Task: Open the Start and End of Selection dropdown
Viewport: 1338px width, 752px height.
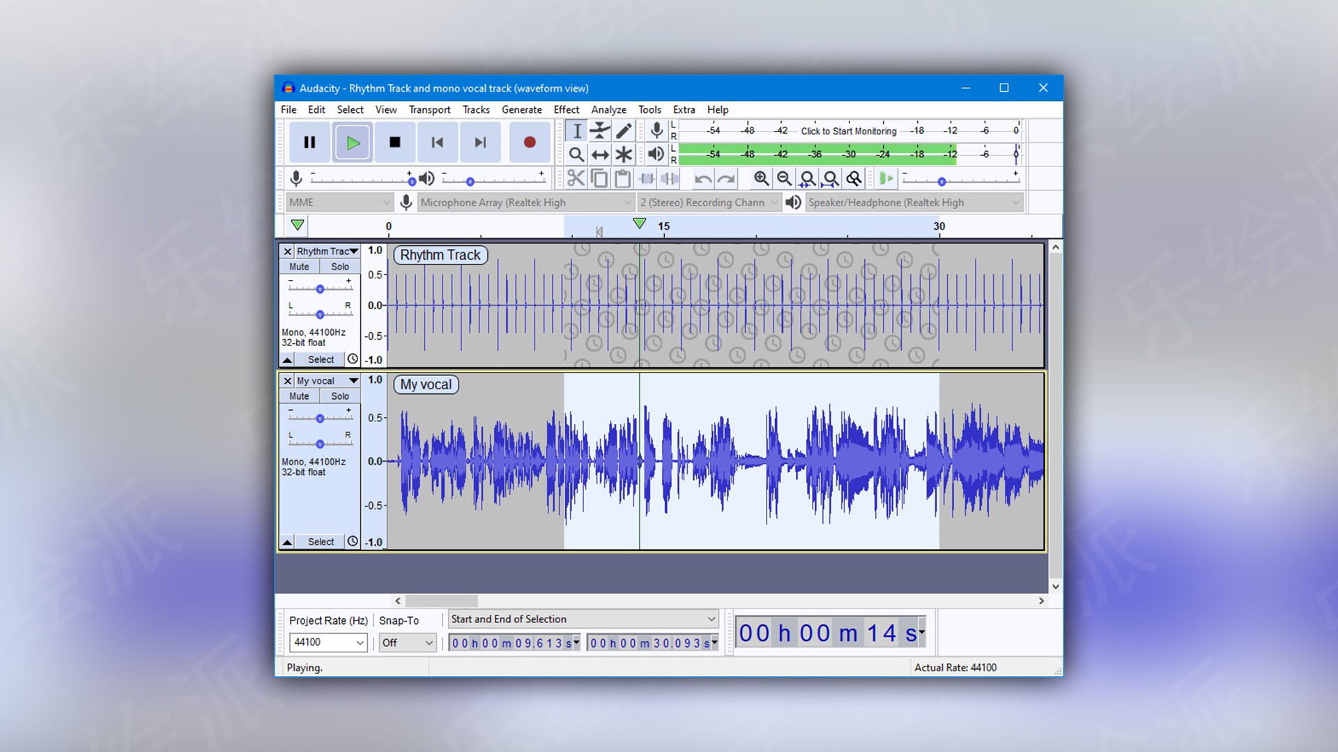Action: [583, 619]
